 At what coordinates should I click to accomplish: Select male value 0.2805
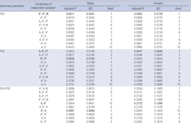coord(70,118)
